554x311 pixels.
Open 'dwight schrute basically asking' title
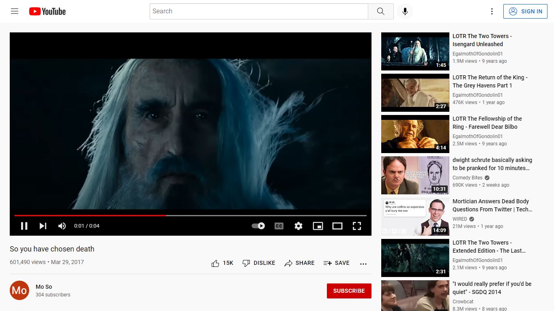(x=492, y=164)
